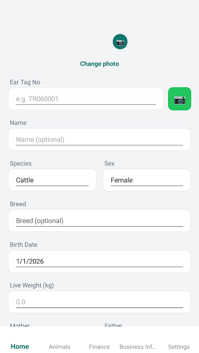199x353 pixels.
Task: Click the Sex field label
Action: click(109, 163)
